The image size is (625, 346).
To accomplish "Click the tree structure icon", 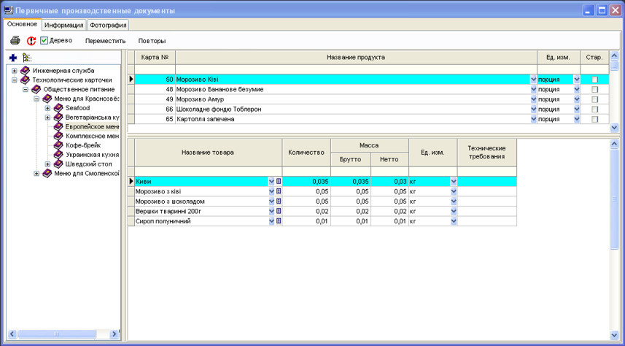I will click(x=27, y=58).
